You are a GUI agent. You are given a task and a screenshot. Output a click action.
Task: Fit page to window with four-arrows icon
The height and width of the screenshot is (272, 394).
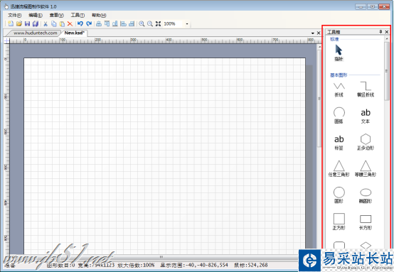pos(158,23)
